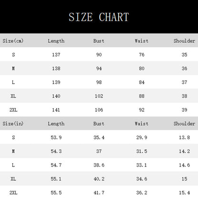Click the inch bust value 38.6

click(99, 165)
